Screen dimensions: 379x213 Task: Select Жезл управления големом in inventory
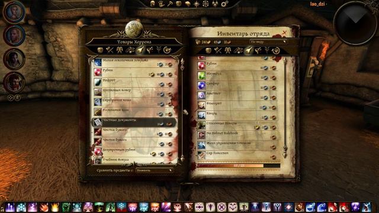click(237, 145)
